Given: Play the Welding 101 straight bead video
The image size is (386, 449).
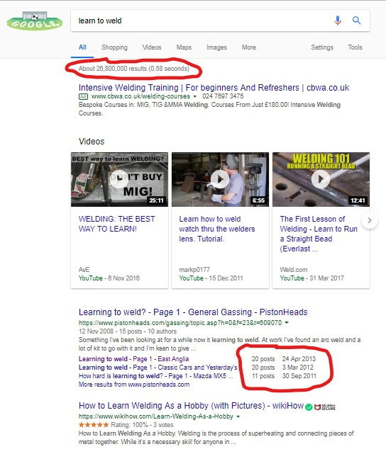Looking at the screenshot, I should [321, 179].
